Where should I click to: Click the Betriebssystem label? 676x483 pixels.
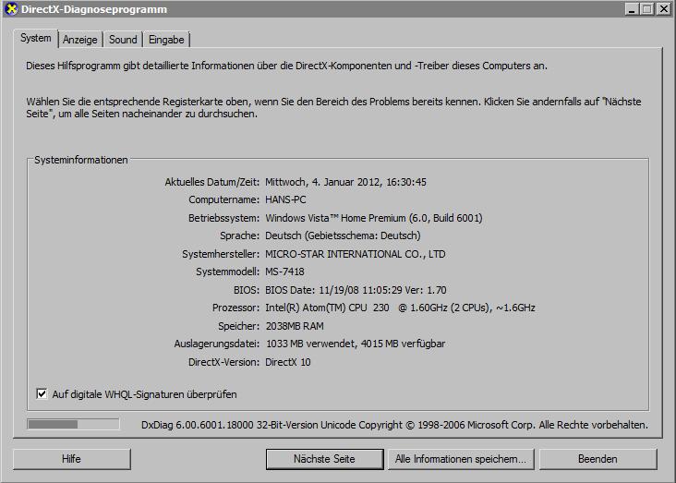(x=224, y=218)
